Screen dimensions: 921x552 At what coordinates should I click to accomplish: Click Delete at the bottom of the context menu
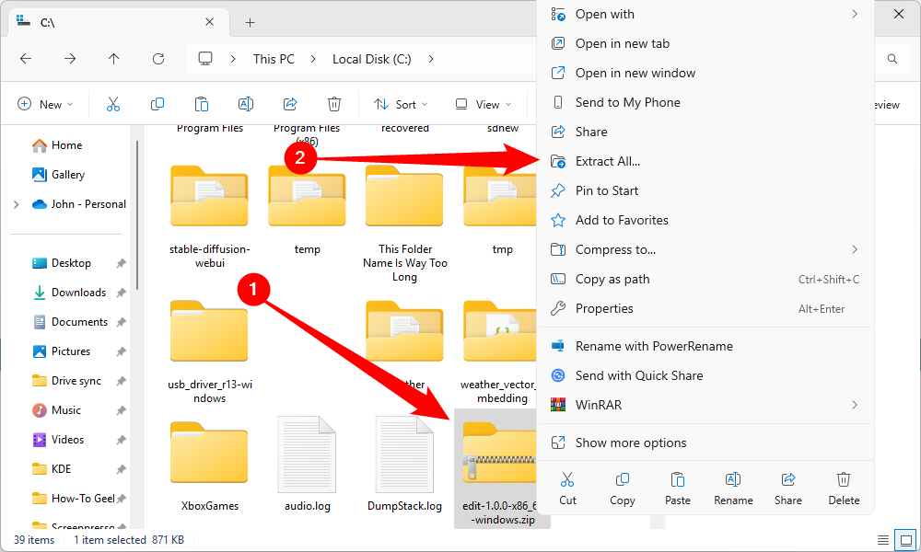pyautogui.click(x=844, y=488)
